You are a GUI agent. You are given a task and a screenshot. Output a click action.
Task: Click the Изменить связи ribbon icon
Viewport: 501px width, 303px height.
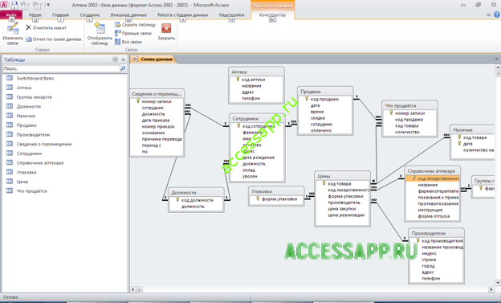tap(13, 34)
